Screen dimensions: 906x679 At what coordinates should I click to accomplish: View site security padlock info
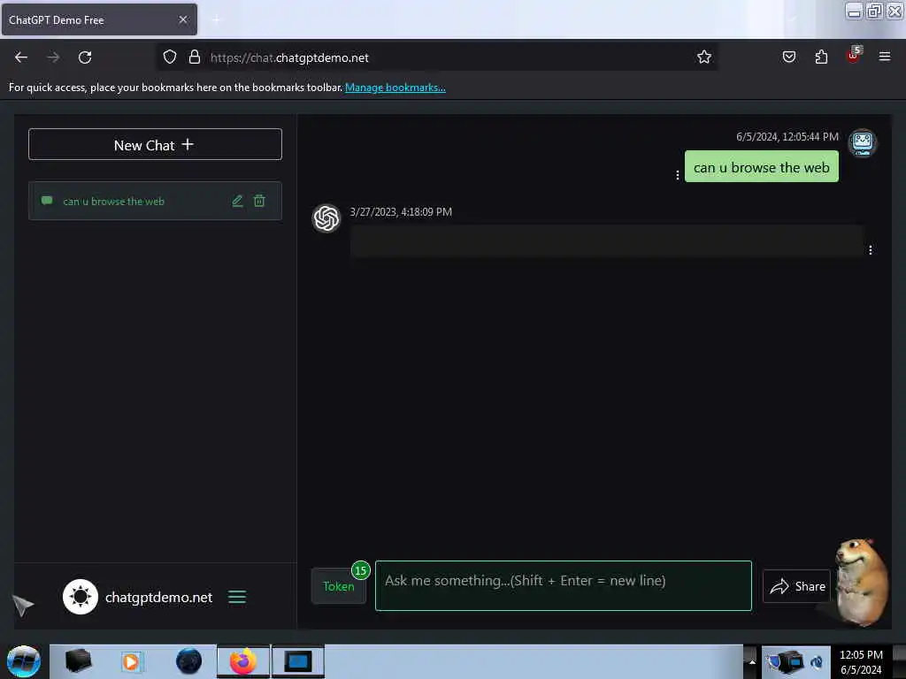pos(195,57)
